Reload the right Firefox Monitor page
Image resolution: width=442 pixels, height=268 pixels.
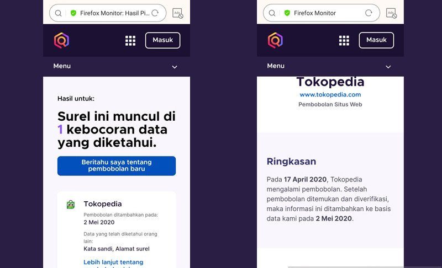(x=369, y=13)
